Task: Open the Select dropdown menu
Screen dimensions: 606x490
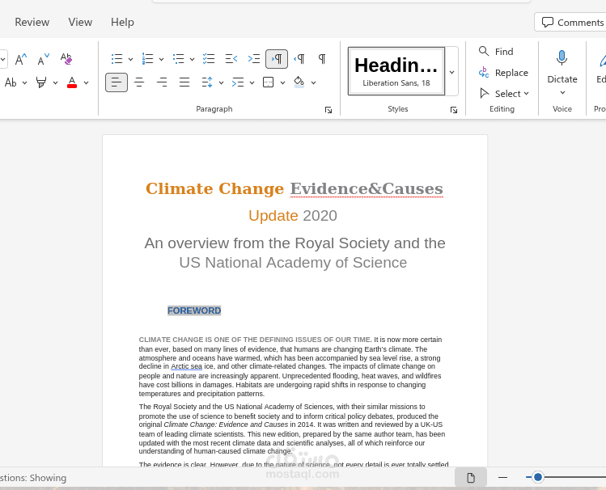Action: click(x=504, y=94)
